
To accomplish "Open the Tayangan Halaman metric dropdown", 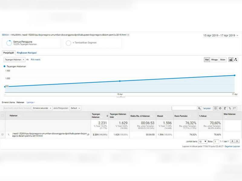I will 15,60.
